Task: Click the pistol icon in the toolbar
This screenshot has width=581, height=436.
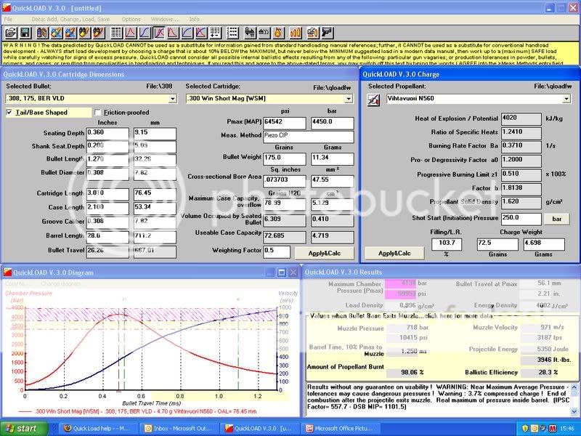Action: (326, 33)
